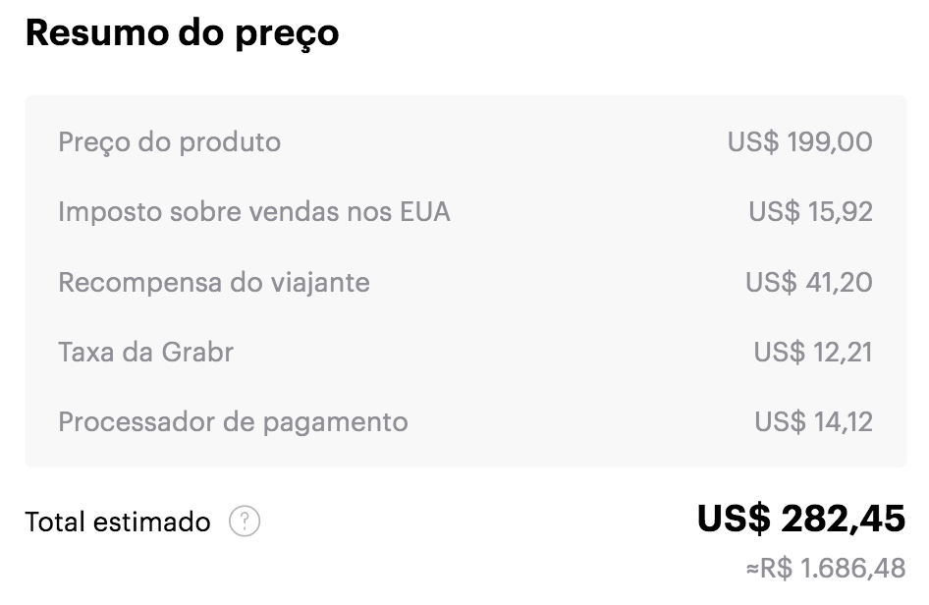
Task: Click the word viajante in reward row
Action: tap(320, 283)
